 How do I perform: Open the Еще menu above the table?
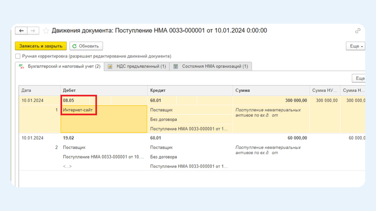pyautogui.click(x=359, y=78)
